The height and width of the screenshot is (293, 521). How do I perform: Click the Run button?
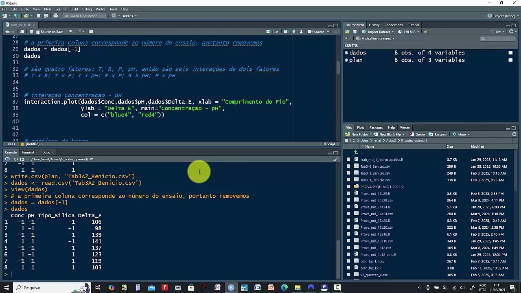(x=273, y=32)
